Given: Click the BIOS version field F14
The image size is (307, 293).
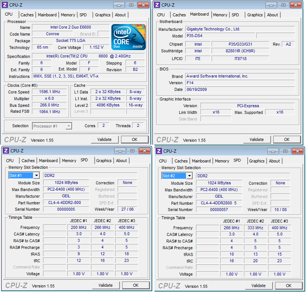Looking at the screenshot, I should click(x=240, y=83).
